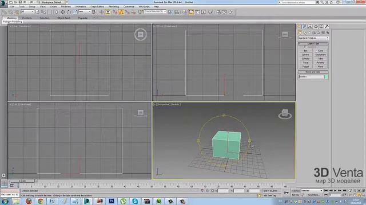This screenshot has width=366, height=205.
Task: Open the Hierarchy command panel tab
Action: 310,26
